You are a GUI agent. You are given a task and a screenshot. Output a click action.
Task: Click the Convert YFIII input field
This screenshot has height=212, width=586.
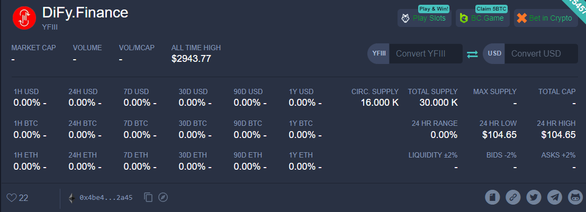click(426, 54)
